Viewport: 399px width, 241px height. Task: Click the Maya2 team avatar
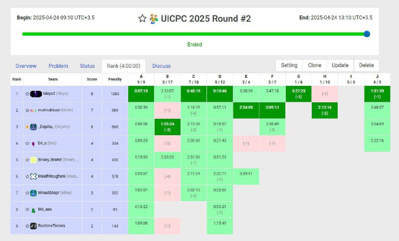coord(36,94)
